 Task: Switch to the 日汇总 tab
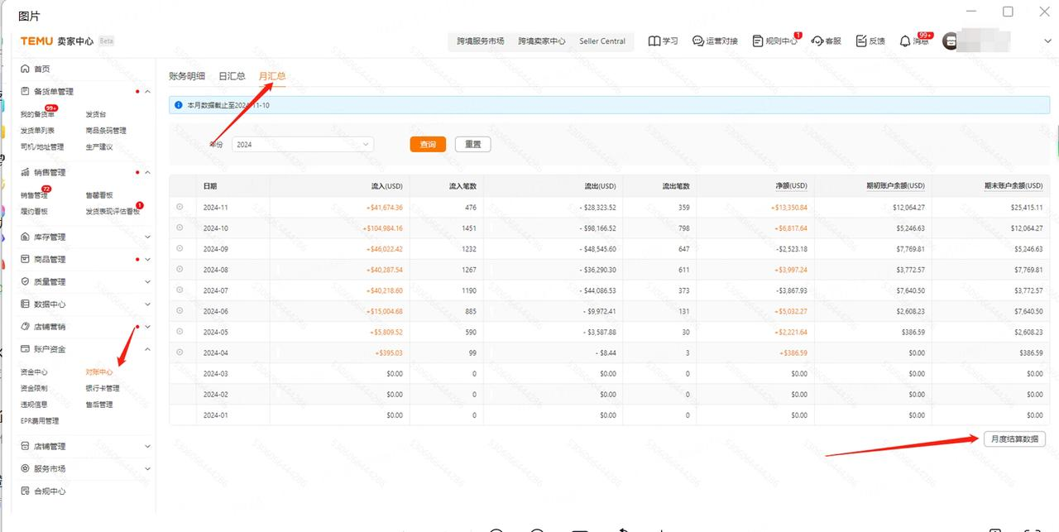point(232,76)
